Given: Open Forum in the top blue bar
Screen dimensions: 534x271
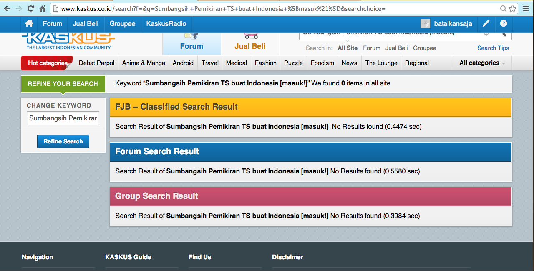Looking at the screenshot, I should point(52,24).
